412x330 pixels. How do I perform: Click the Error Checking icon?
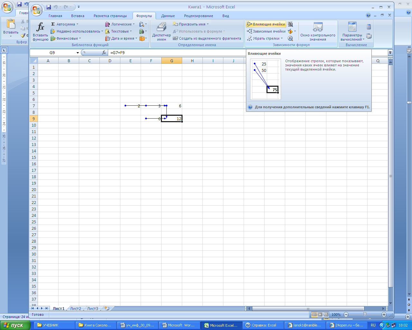pyautogui.click(x=290, y=31)
